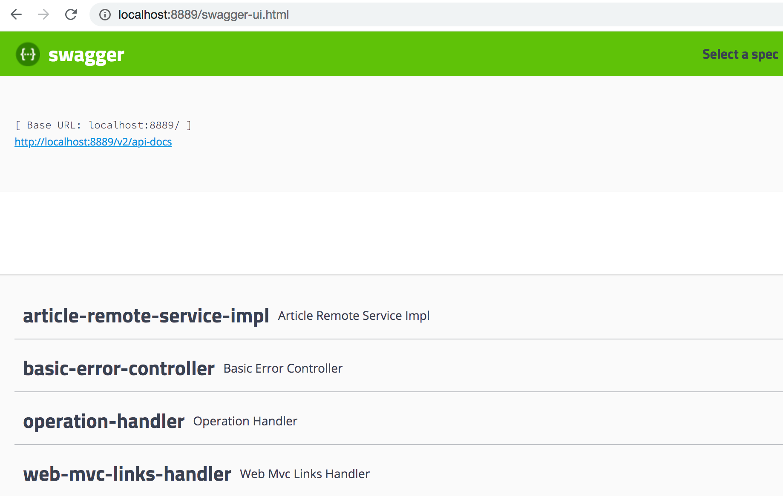783x496 pixels.
Task: Reload the Swagger UI page
Action: pos(71,14)
